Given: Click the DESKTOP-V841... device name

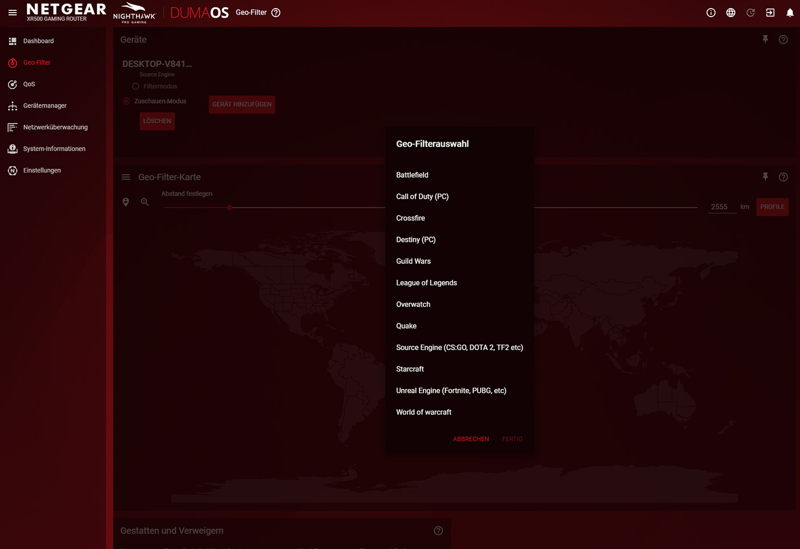Looking at the screenshot, I should [157, 64].
